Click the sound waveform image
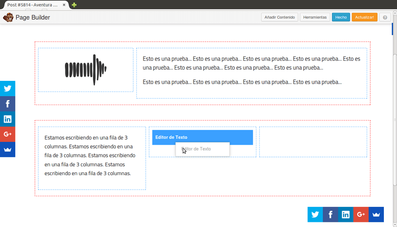The height and width of the screenshot is (227, 397). (85, 70)
